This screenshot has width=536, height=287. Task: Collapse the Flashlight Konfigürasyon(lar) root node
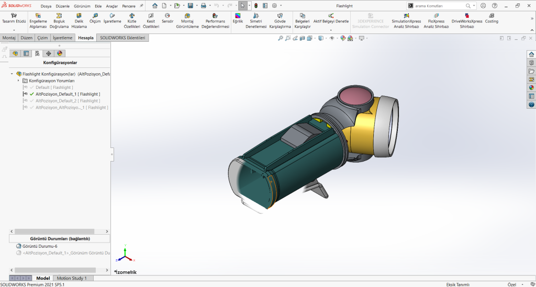12,74
